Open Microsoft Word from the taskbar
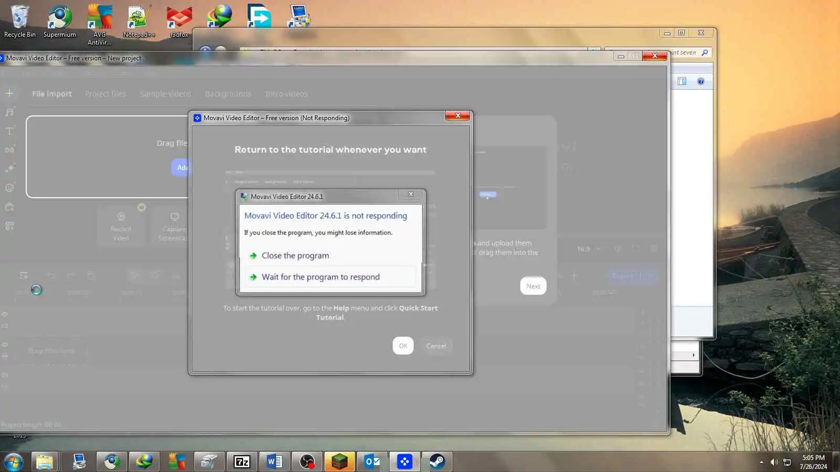 coord(274,462)
